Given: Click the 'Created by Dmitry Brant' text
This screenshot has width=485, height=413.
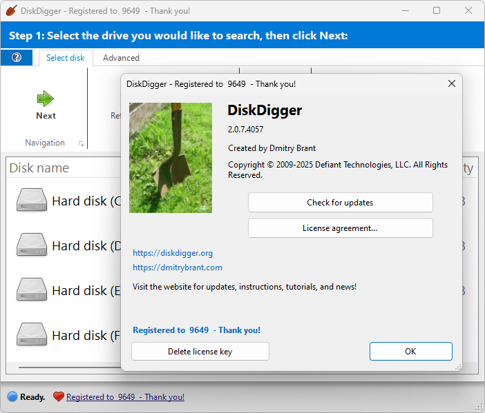Looking at the screenshot, I should (272, 148).
